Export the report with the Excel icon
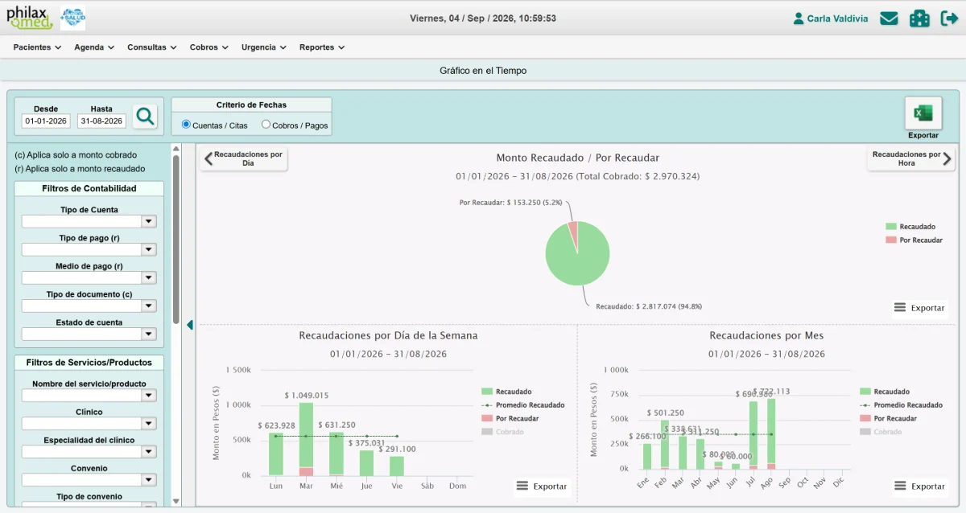Image resolution: width=966 pixels, height=513 pixels. (923, 113)
